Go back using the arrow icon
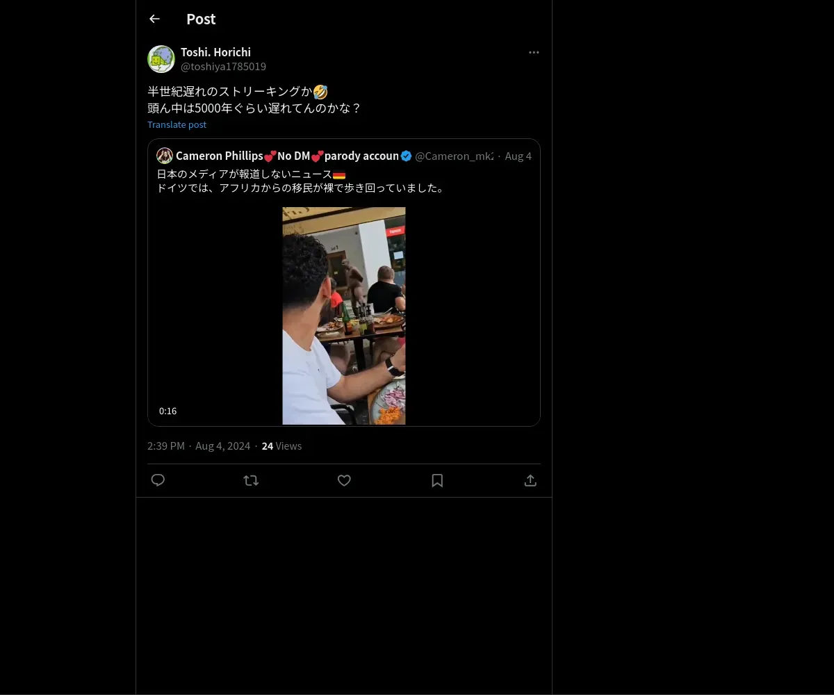Screen dimensions: 834x695 154,19
